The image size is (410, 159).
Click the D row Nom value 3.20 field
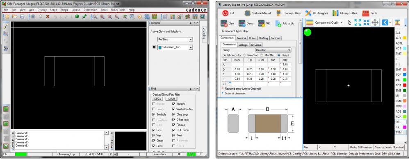point(237,69)
